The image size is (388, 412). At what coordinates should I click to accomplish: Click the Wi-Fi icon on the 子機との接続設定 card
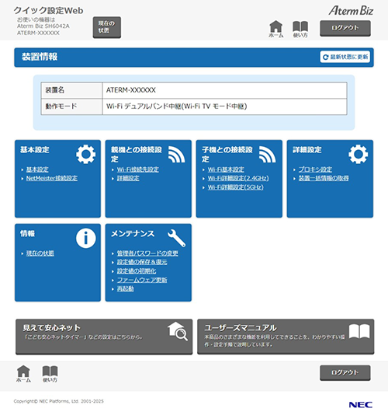(267, 154)
